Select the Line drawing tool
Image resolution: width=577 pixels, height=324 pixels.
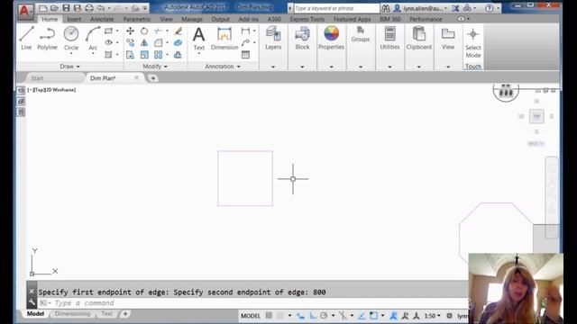(x=26, y=38)
